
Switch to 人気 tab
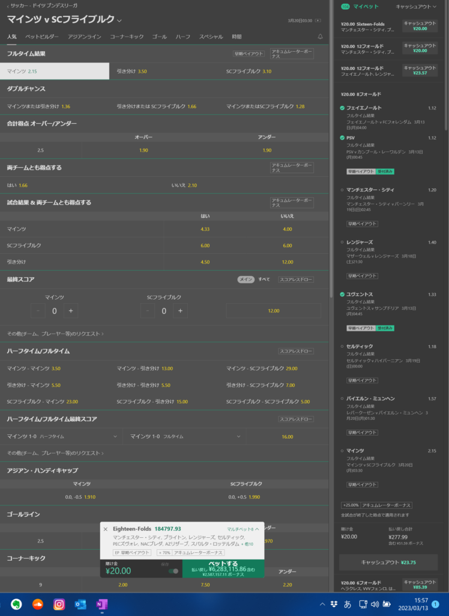coord(12,37)
